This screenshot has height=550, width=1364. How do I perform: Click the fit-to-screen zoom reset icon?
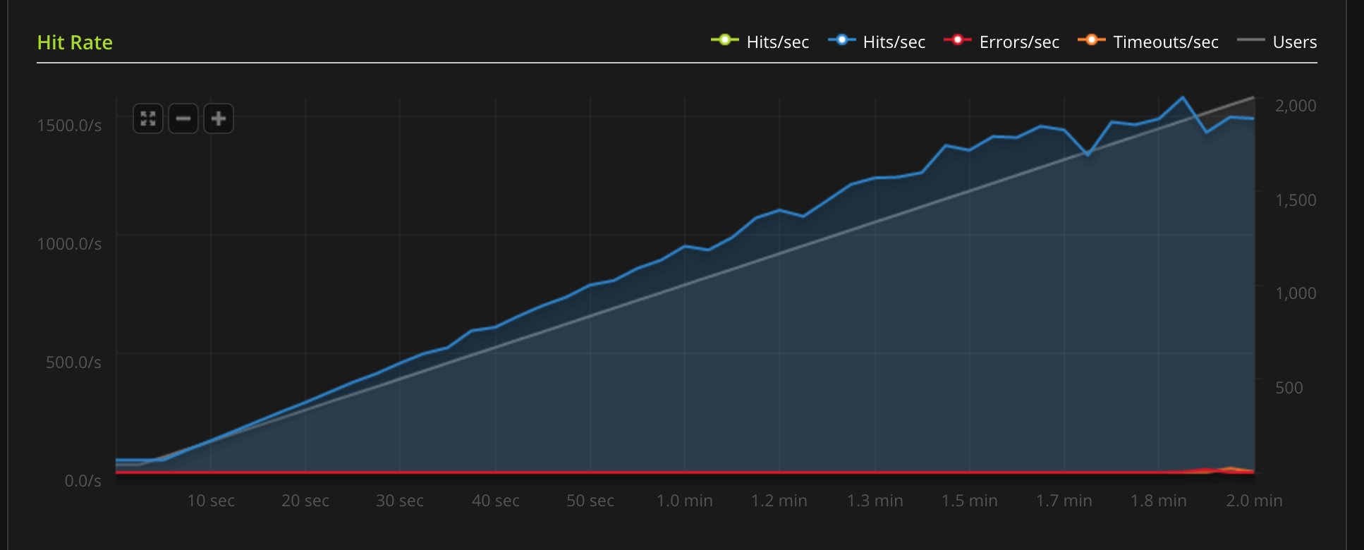tap(148, 118)
